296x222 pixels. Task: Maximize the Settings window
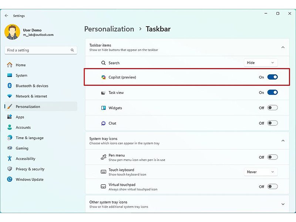[278, 13]
